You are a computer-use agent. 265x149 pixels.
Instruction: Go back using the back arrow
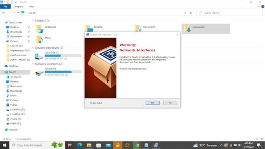(4, 13)
